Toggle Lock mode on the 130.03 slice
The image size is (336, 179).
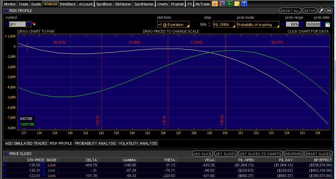click(52, 165)
